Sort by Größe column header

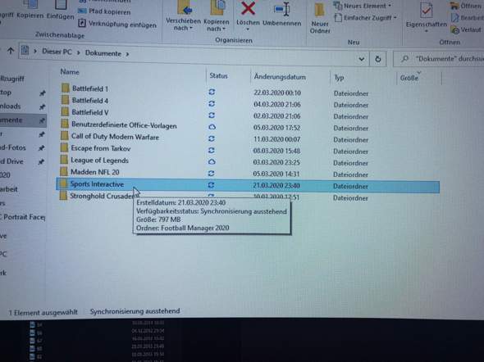[409, 79]
